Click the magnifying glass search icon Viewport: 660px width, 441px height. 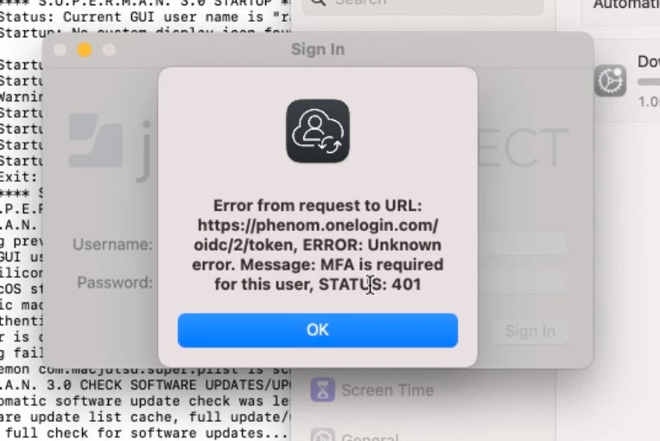(x=318, y=3)
